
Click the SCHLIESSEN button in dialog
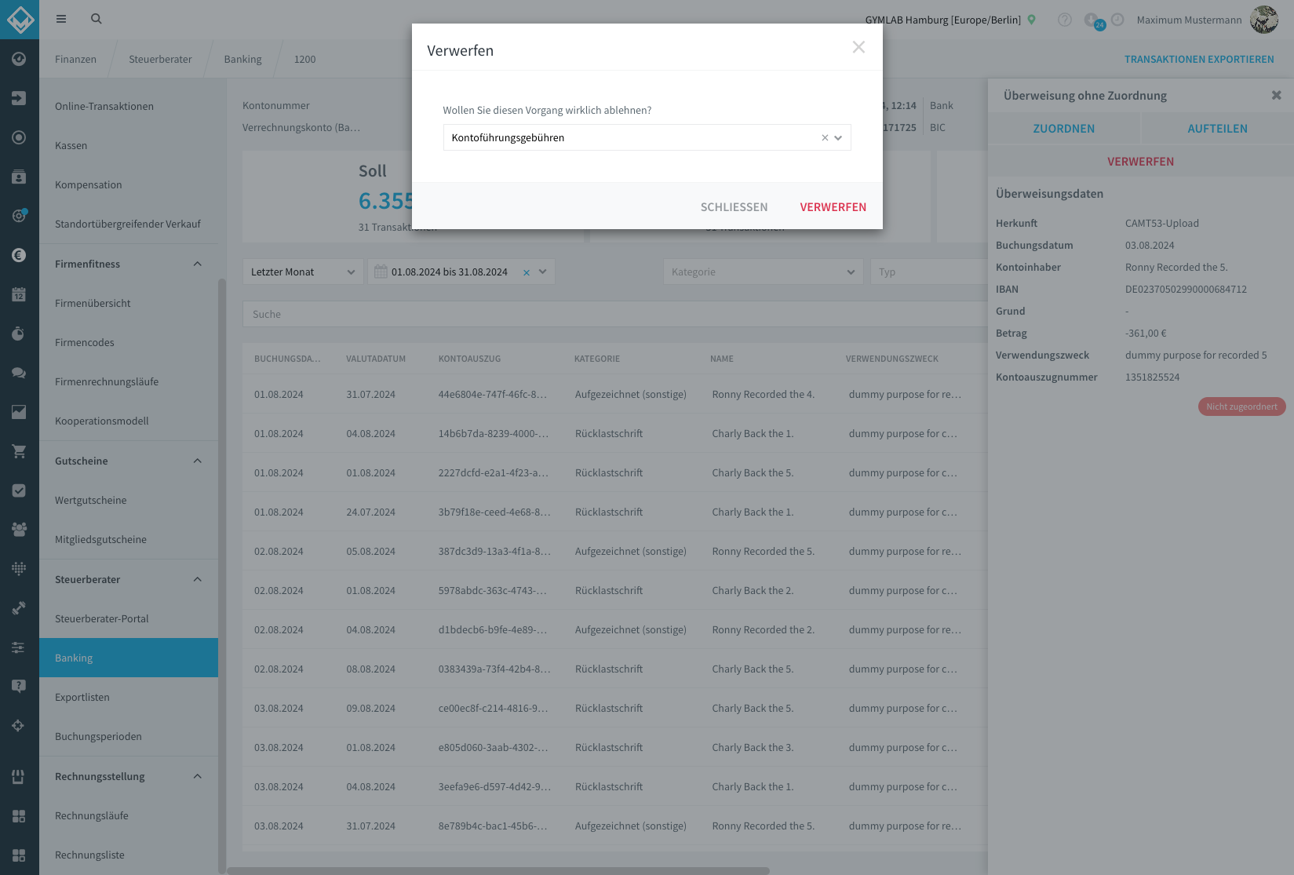(734, 207)
